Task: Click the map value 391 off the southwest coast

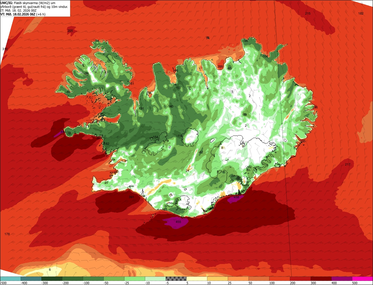Action: click(x=131, y=197)
